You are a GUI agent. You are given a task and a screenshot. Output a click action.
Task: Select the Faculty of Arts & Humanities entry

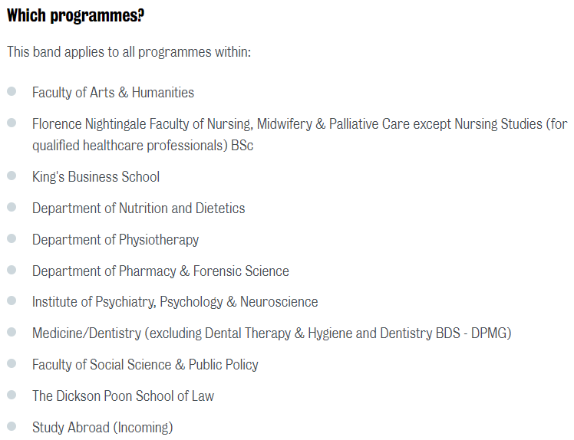pos(113,93)
